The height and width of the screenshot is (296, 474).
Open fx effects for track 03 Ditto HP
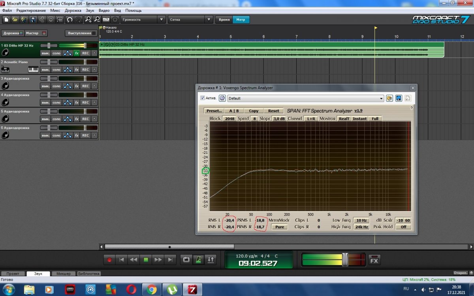tap(77, 53)
